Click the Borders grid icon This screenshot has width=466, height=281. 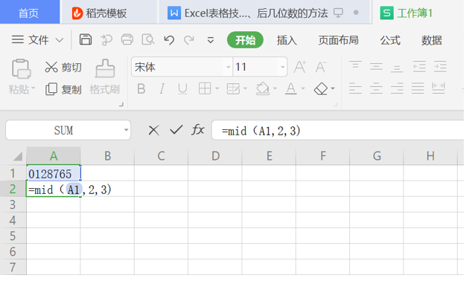[205, 88]
